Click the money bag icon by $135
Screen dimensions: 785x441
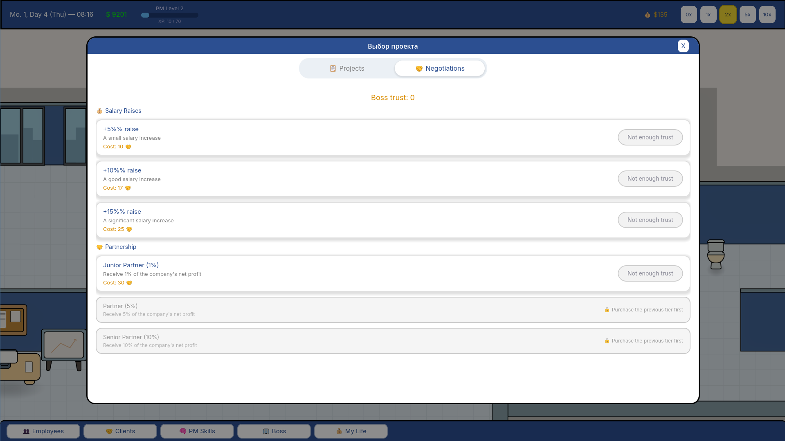(x=648, y=15)
